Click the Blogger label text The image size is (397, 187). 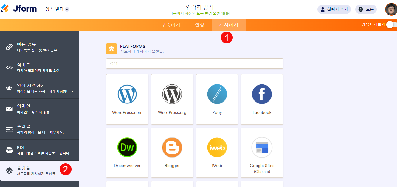(172, 166)
